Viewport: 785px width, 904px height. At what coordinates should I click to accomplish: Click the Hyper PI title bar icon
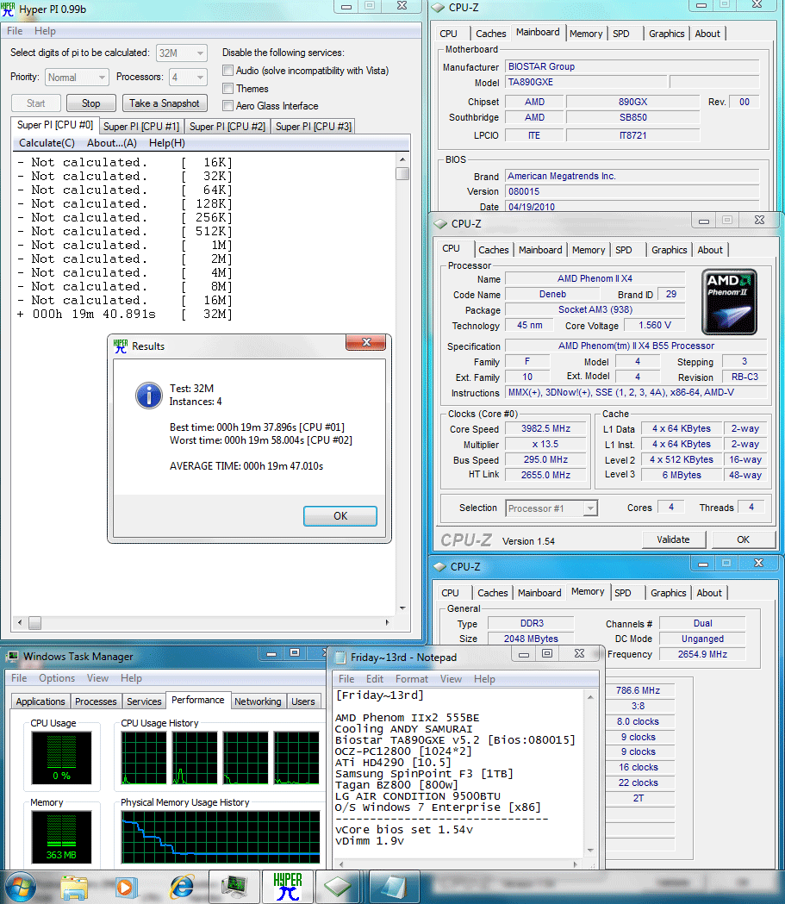(x=8, y=9)
